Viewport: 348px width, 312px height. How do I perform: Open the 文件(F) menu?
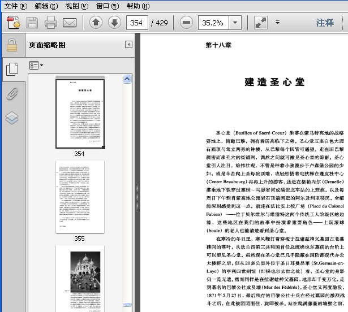point(16,6)
